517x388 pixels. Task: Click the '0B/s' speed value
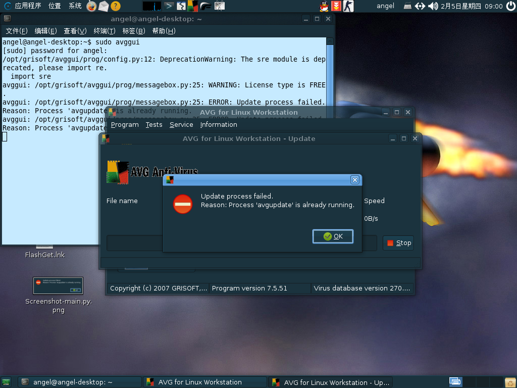coord(371,218)
